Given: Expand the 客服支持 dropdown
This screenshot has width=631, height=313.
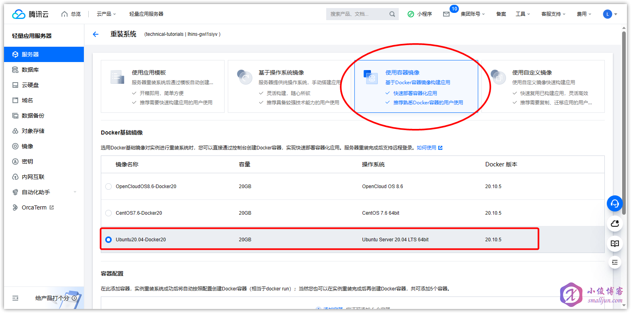Looking at the screenshot, I should (554, 14).
